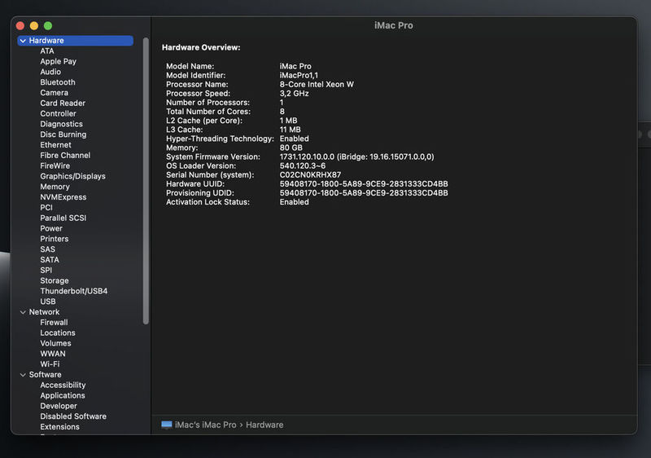
Task: Click the Hardware UUID value
Action: pyautogui.click(x=364, y=184)
